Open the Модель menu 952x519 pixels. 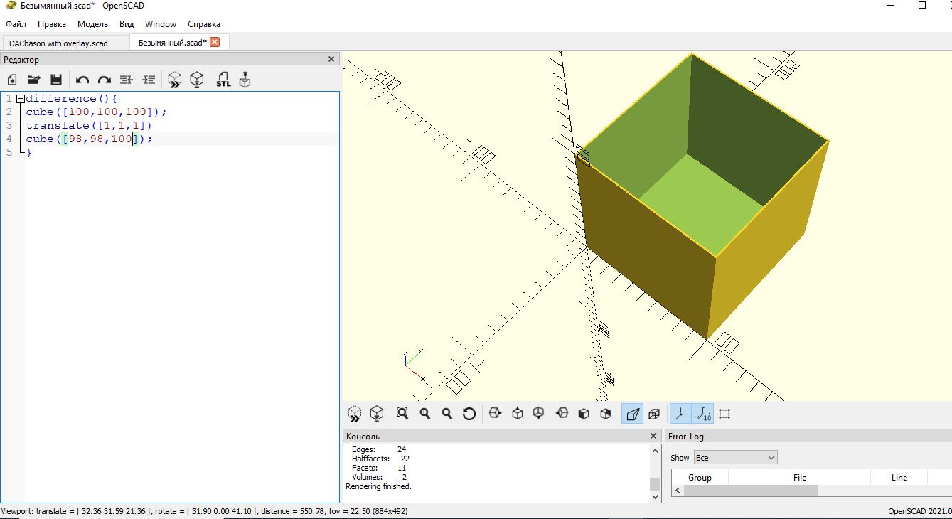(x=92, y=24)
